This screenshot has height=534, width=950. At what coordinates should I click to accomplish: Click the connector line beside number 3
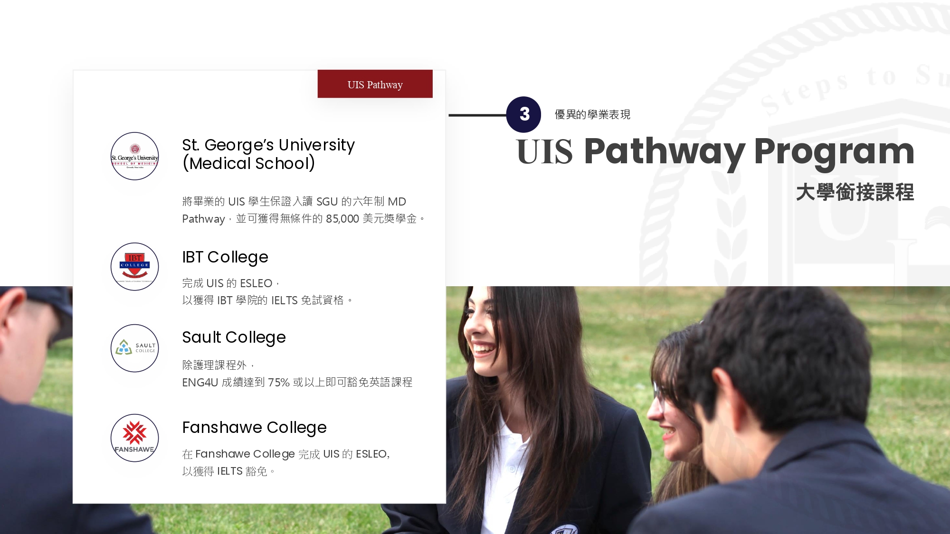[477, 115]
